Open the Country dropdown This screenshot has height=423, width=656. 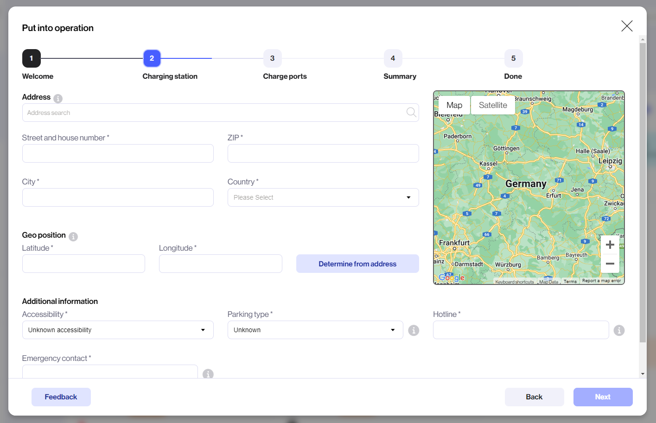(x=323, y=197)
